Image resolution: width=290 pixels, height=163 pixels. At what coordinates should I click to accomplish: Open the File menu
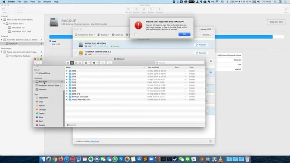(x=19, y=2)
